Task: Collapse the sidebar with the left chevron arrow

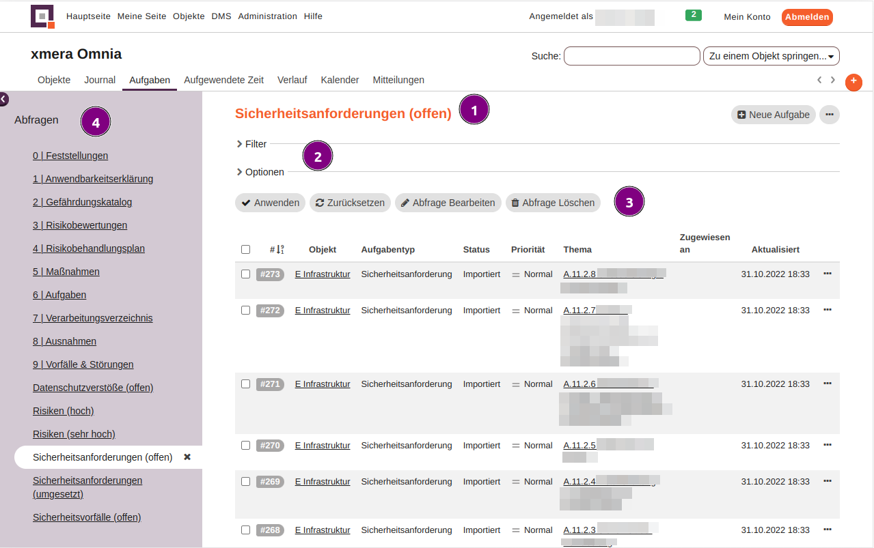Action: click(4, 99)
